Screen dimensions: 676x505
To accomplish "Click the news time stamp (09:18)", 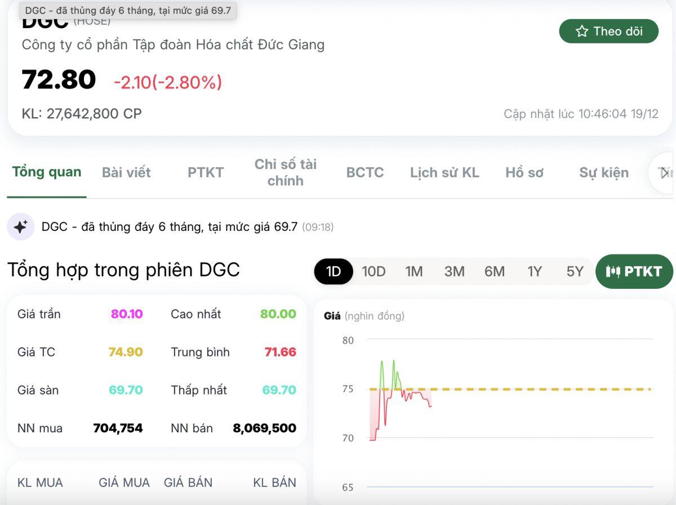I will tap(318, 227).
